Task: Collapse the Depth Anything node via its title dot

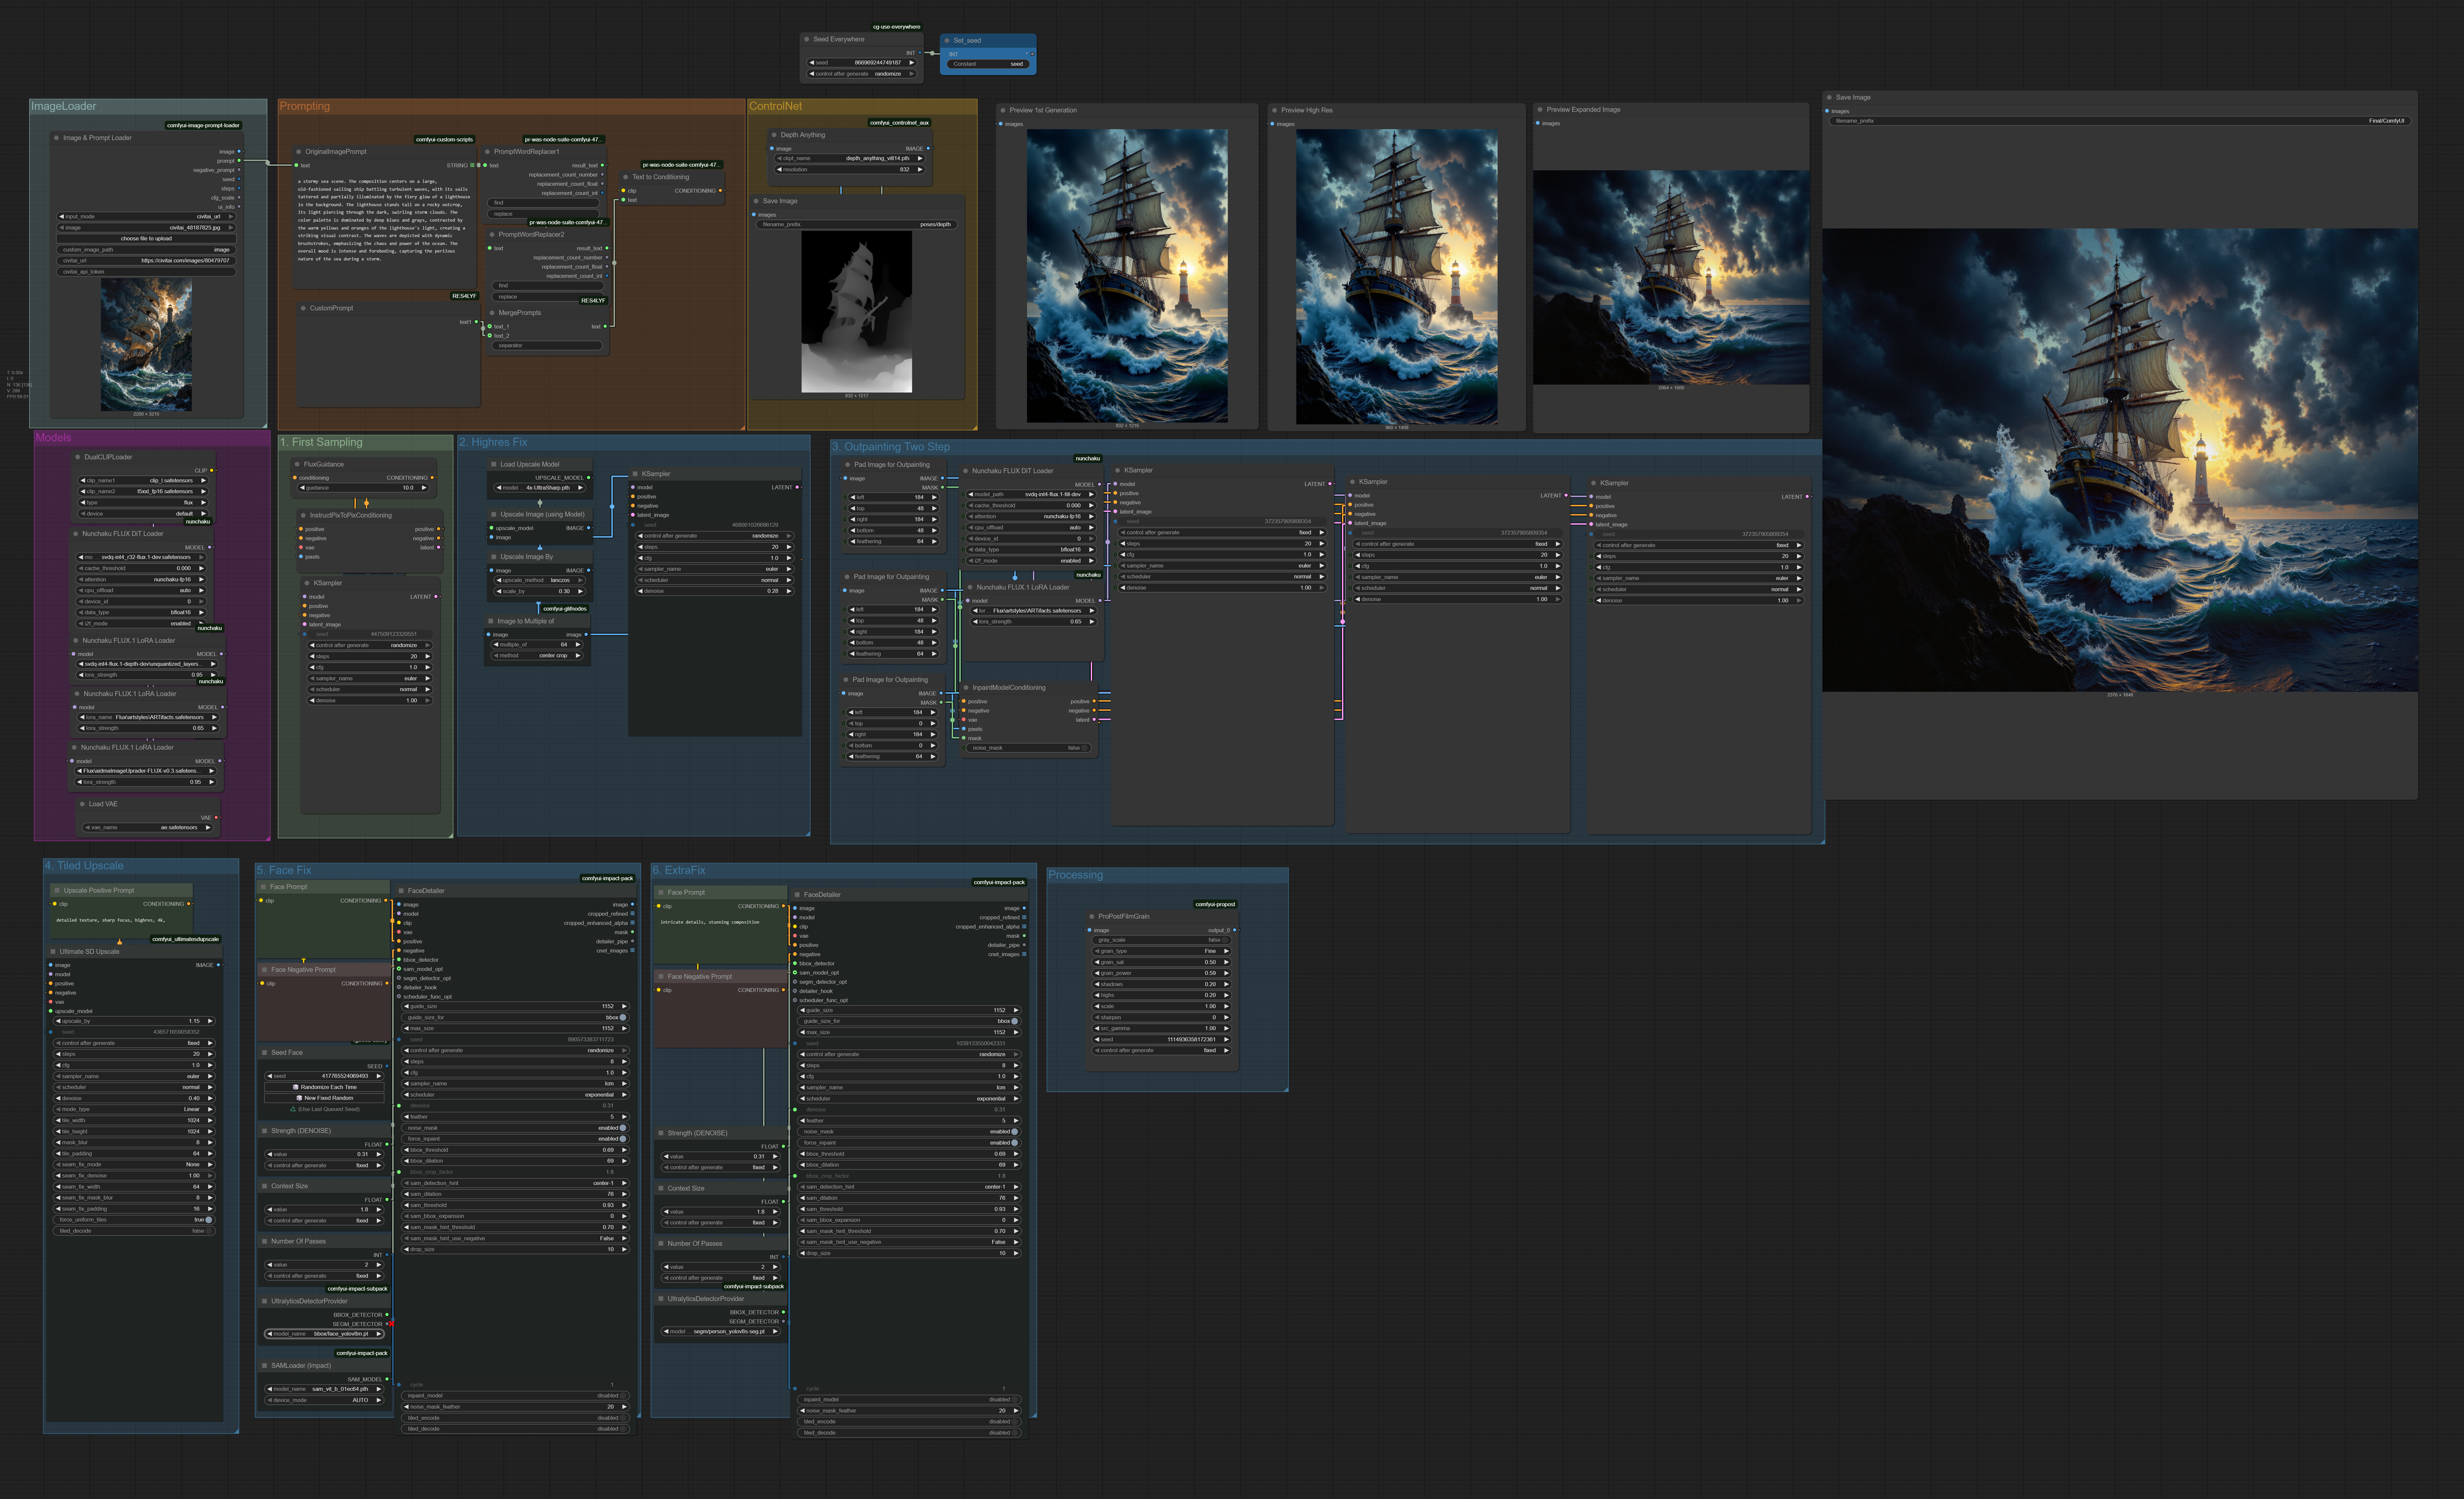Action: [774, 135]
